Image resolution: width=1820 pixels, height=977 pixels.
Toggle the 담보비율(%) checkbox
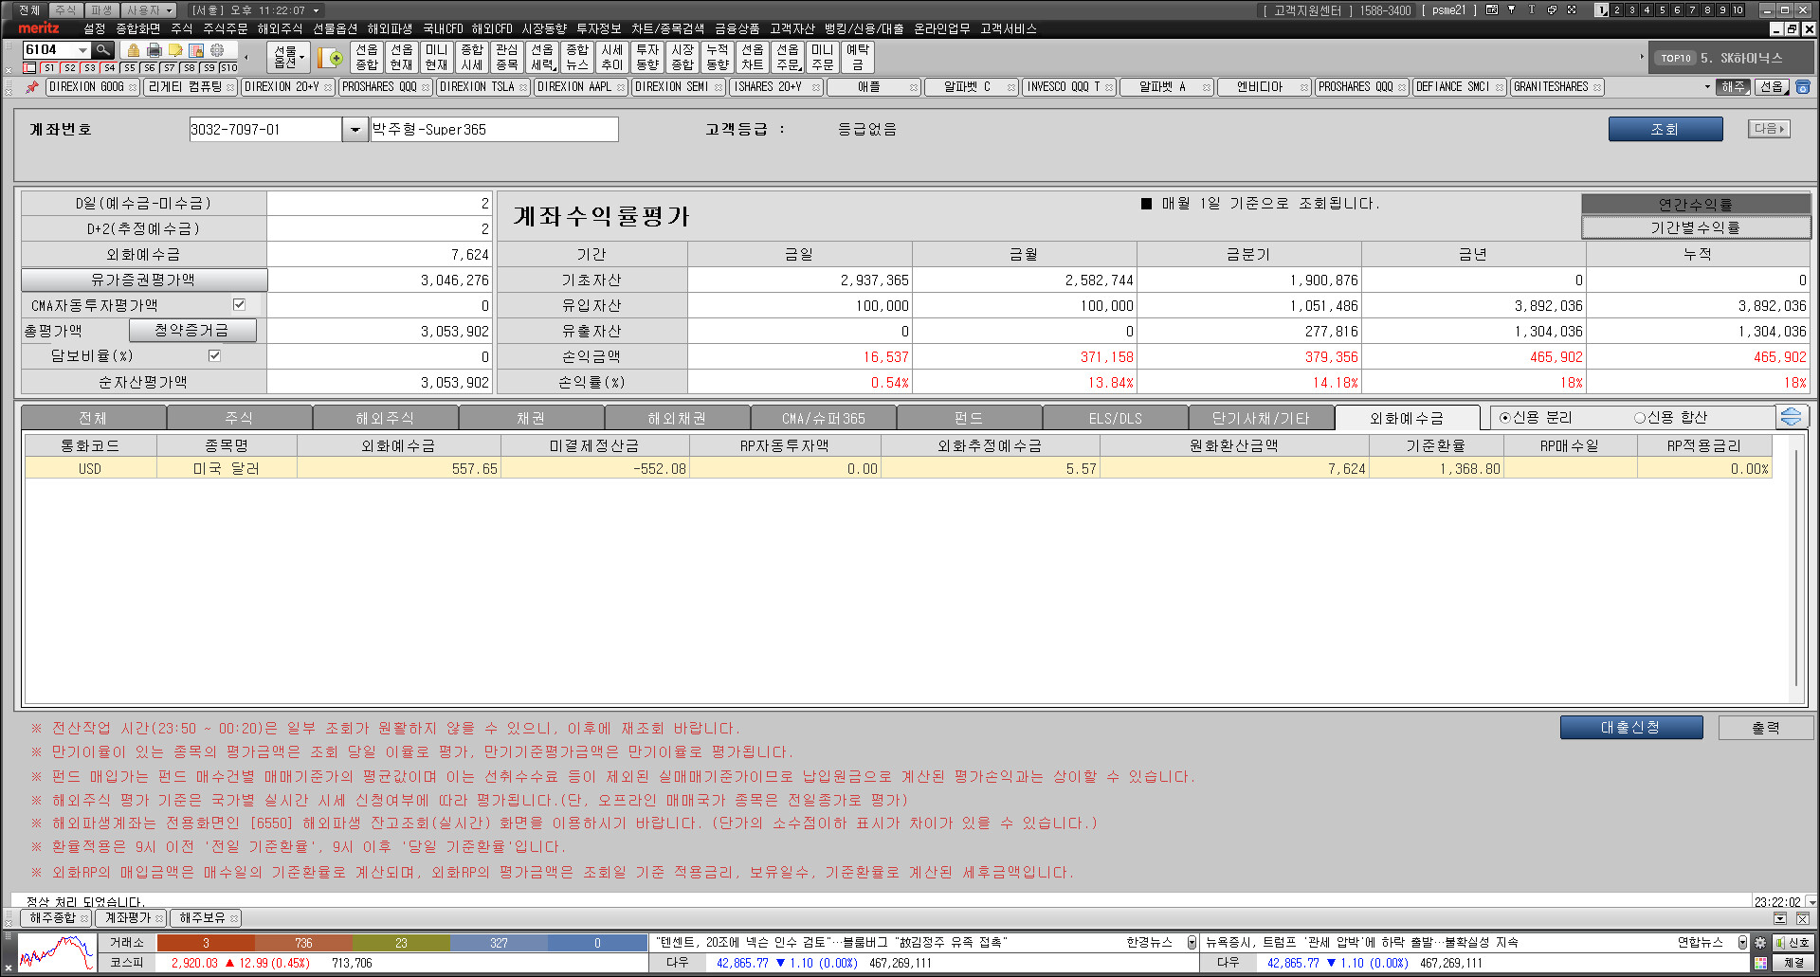click(214, 356)
